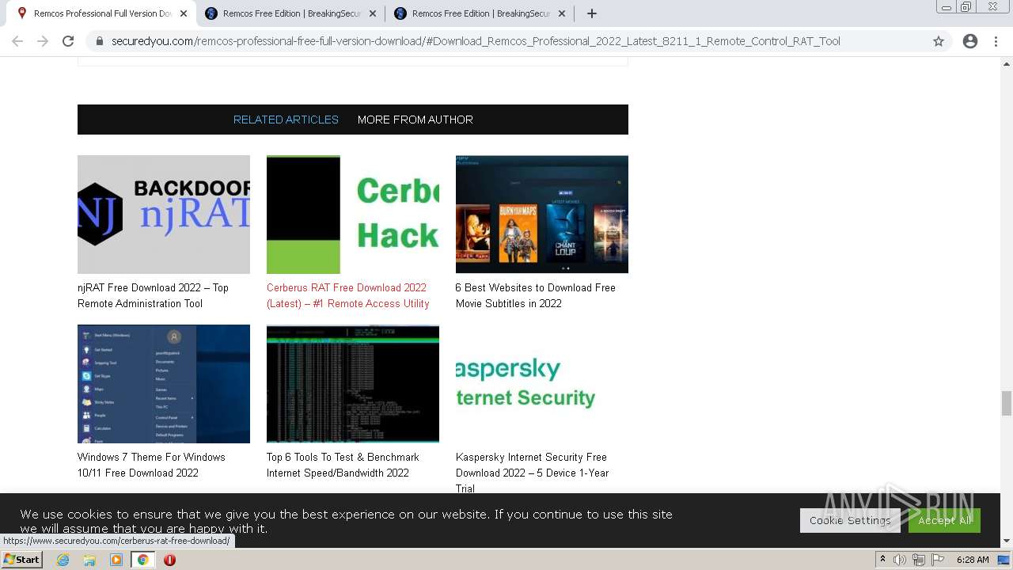1013x570 pixels.
Task: Switch to the Remcos Professional Full Version tab
Action: pos(103,13)
